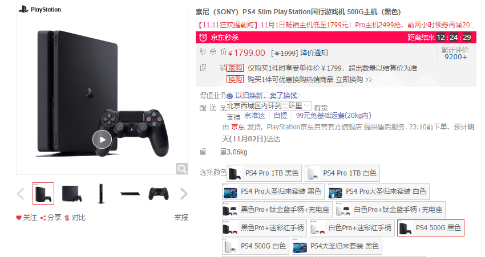Show previous thumbnails with left arrow
This screenshot has height=257, width=485.
[x=21, y=194]
